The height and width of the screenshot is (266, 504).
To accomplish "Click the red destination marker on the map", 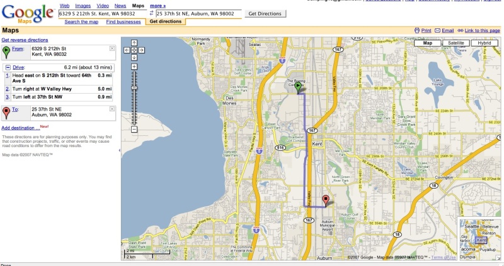I will [326, 201].
